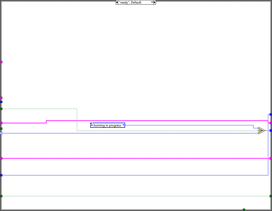Click the "homing in progress" enum constant text
272x211 pixels.
tap(107, 125)
